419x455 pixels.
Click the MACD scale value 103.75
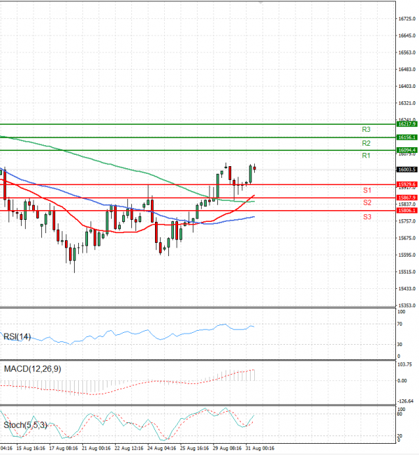[x=404, y=364]
